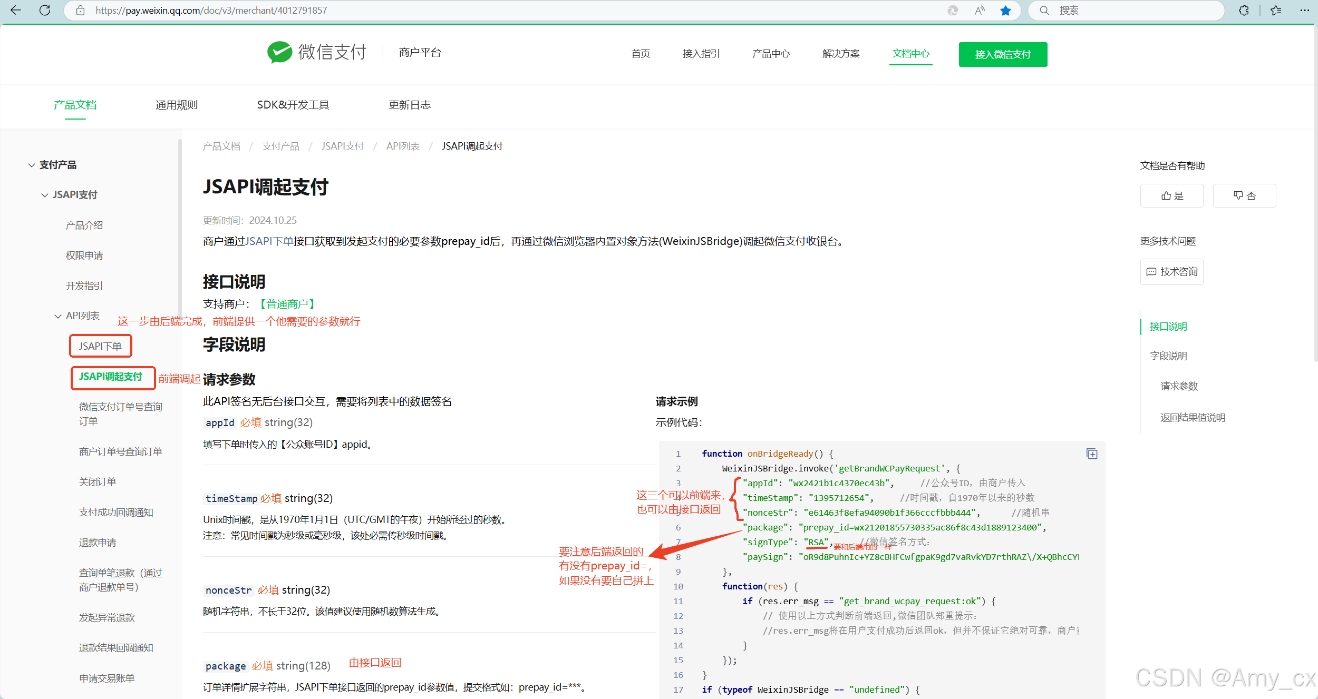The width and height of the screenshot is (1318, 699).
Task: Open the 接入指引 nav item
Action: [701, 54]
